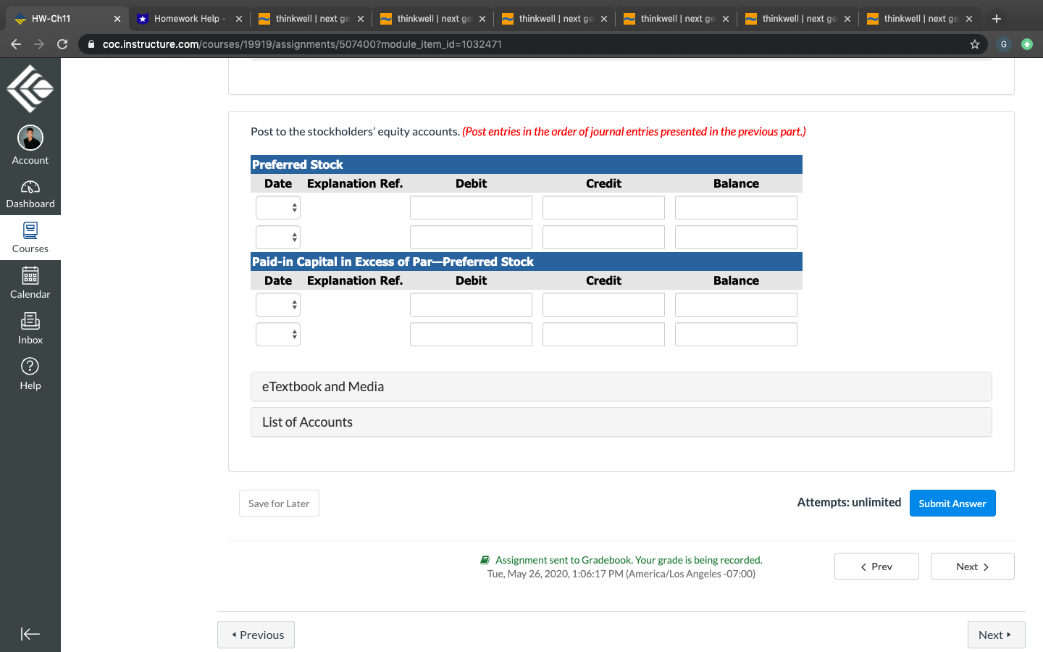Reload the current page

(x=62, y=44)
